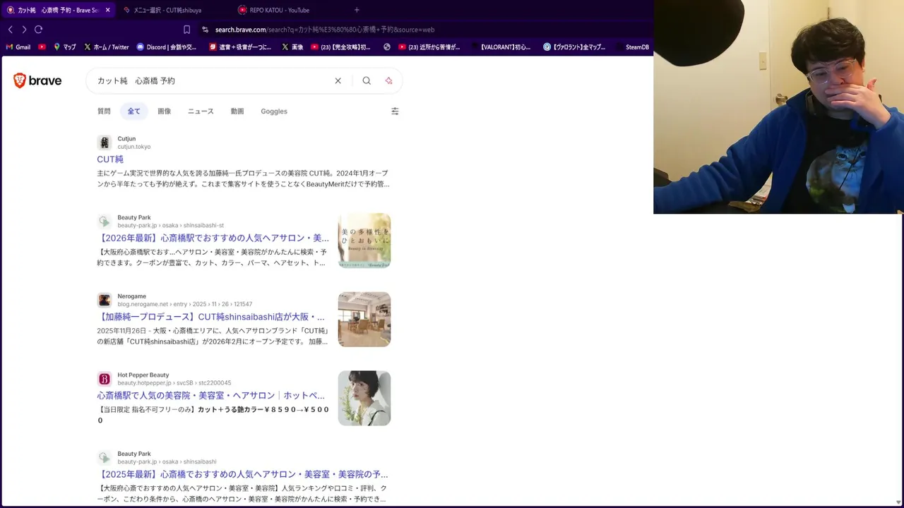Screen dimensions: 904x508
Task: Clear the search query with X
Action: pos(338,80)
